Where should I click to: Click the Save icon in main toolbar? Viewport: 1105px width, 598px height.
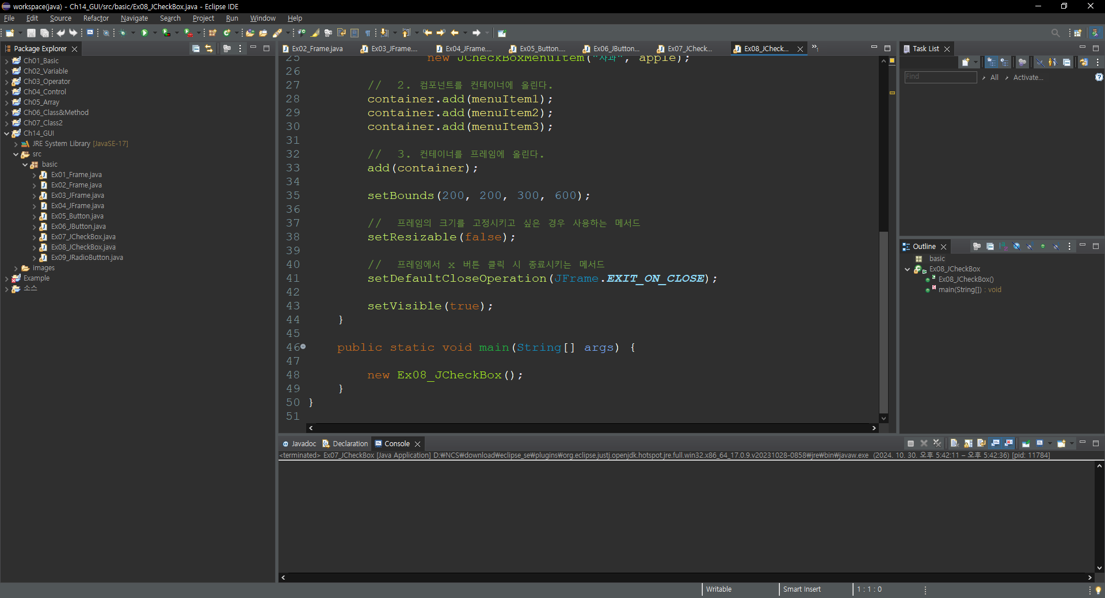31,33
